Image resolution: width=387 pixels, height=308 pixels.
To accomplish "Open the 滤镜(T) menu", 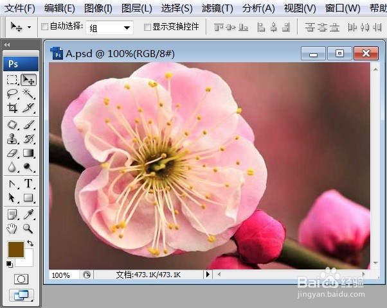I will click(x=217, y=8).
